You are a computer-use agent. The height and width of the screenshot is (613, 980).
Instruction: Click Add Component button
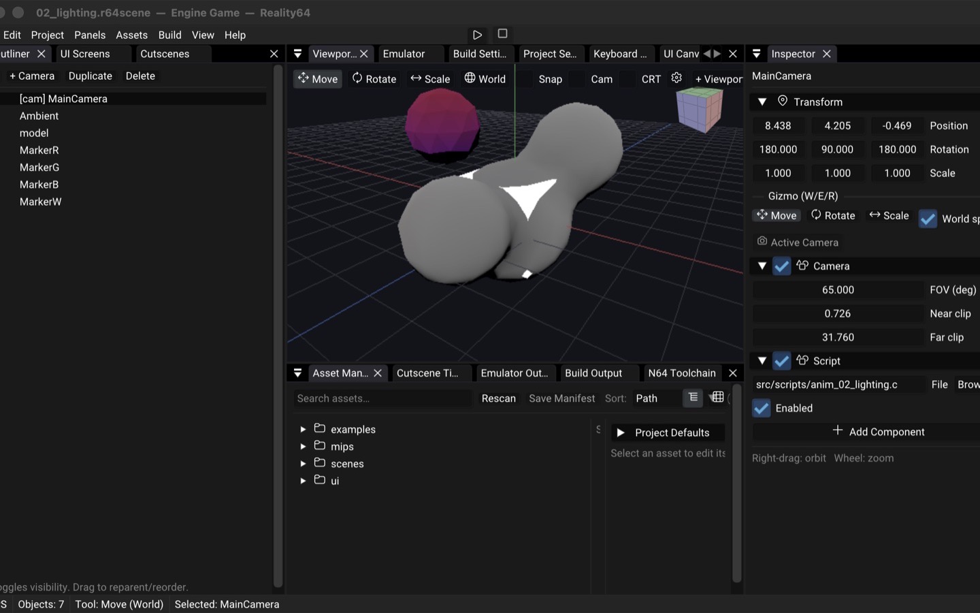click(878, 432)
